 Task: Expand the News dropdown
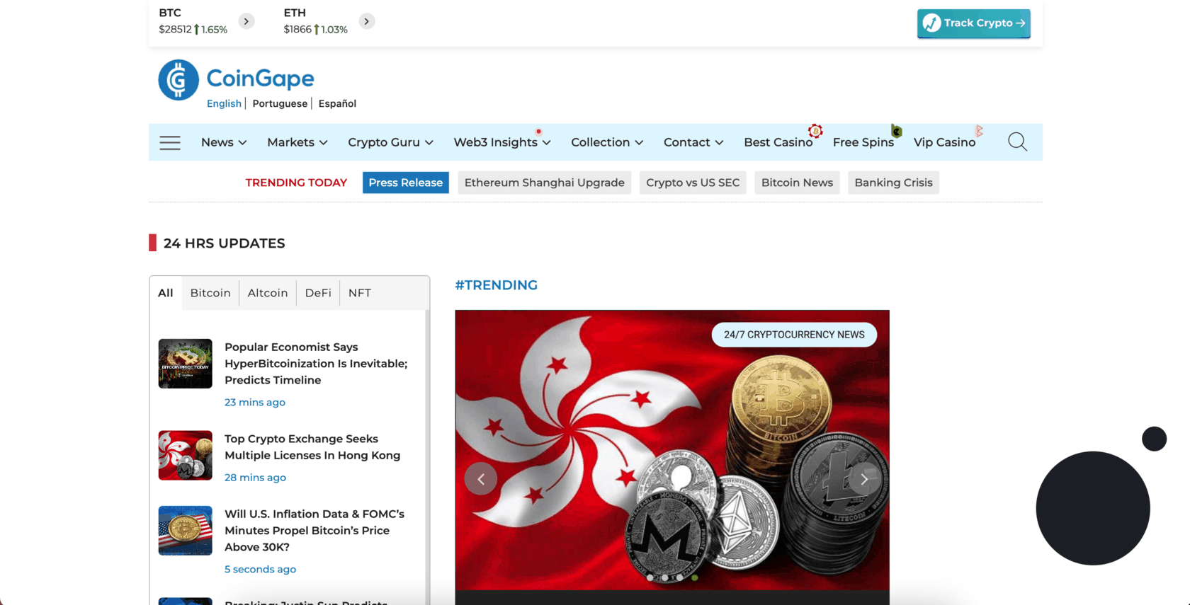pos(224,142)
